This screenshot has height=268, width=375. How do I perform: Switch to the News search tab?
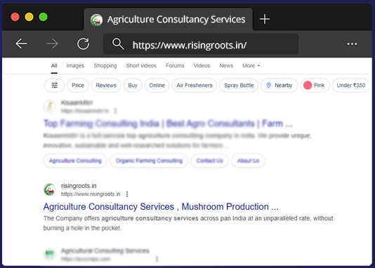pyautogui.click(x=226, y=66)
